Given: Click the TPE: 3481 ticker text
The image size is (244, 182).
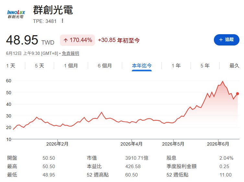Looking at the screenshot, I should [45, 21].
